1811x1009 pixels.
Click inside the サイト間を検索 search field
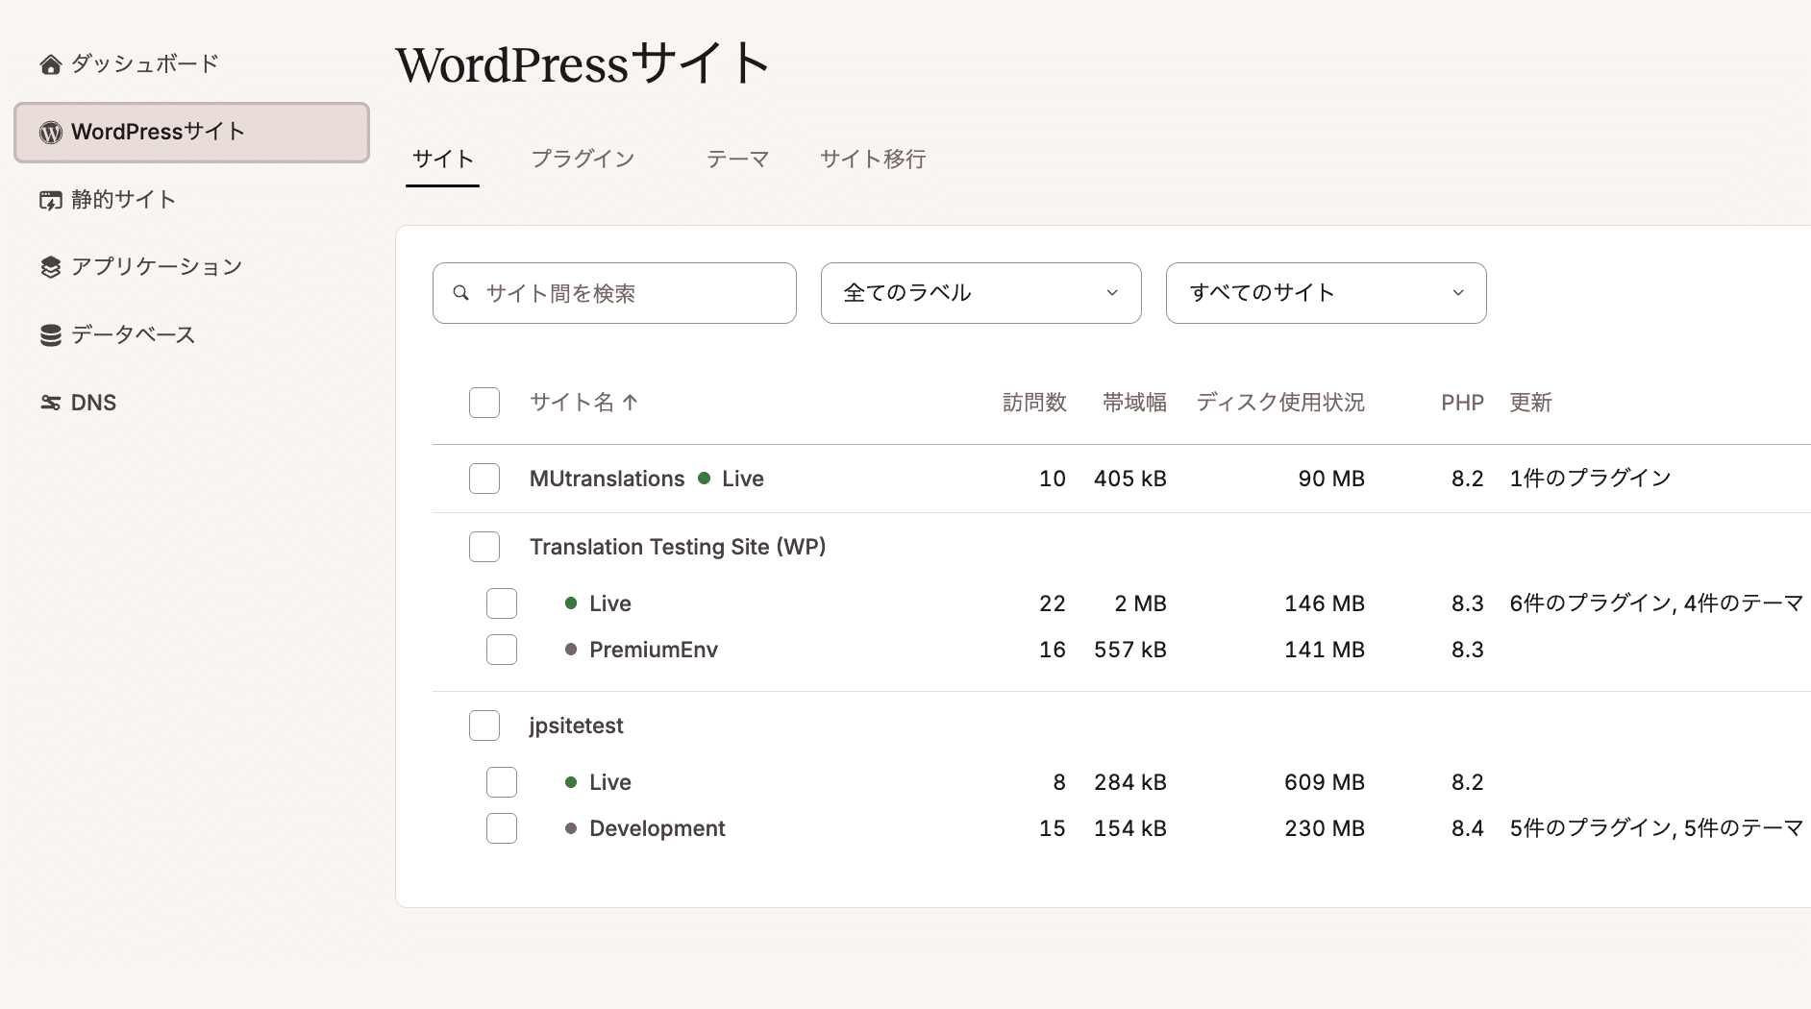615,293
